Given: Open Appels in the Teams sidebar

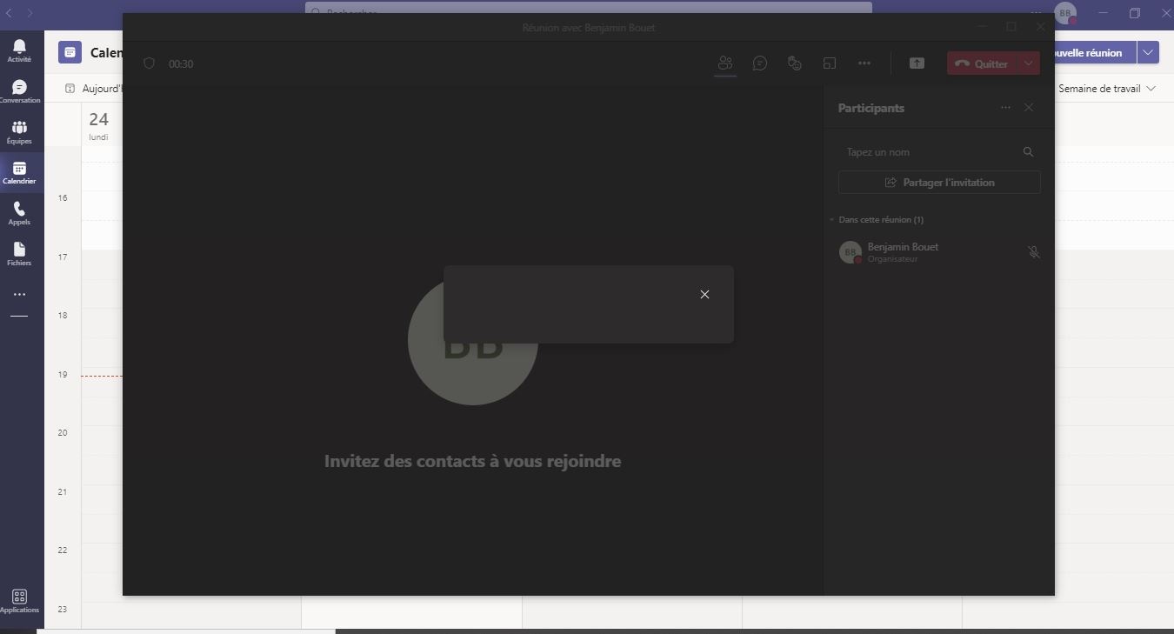Looking at the screenshot, I should [19, 213].
